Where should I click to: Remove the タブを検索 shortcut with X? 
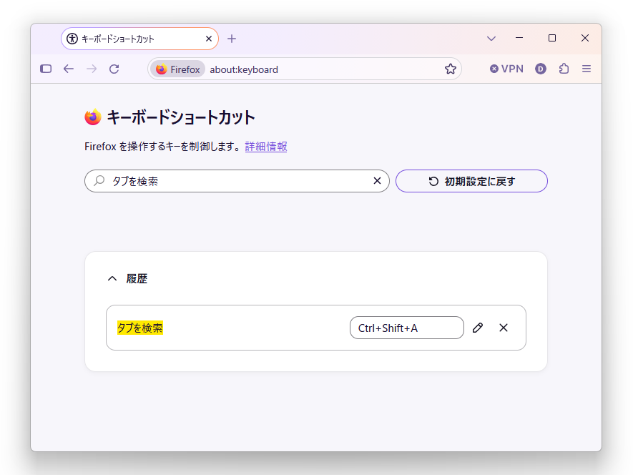point(504,328)
